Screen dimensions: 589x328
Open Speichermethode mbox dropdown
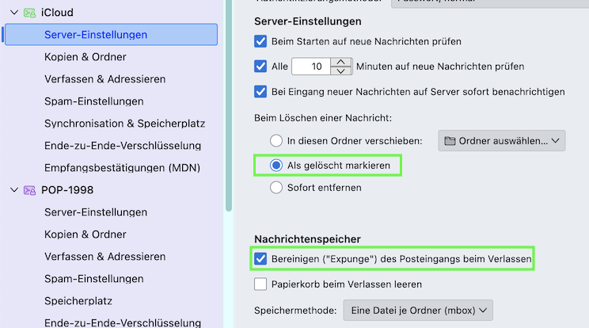pos(418,310)
